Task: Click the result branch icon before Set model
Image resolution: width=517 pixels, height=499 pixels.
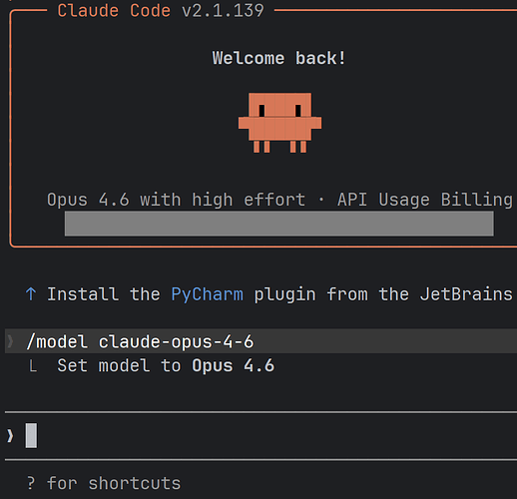Action: (33, 366)
